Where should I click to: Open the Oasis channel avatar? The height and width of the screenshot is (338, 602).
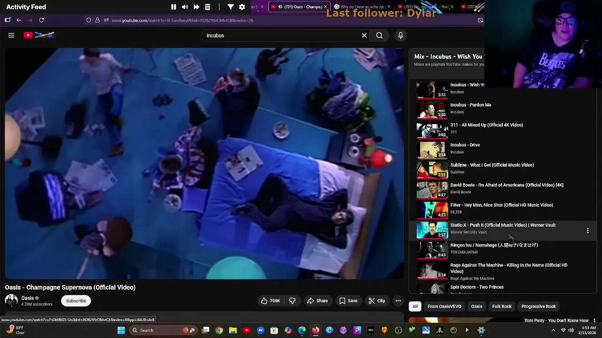pos(11,300)
